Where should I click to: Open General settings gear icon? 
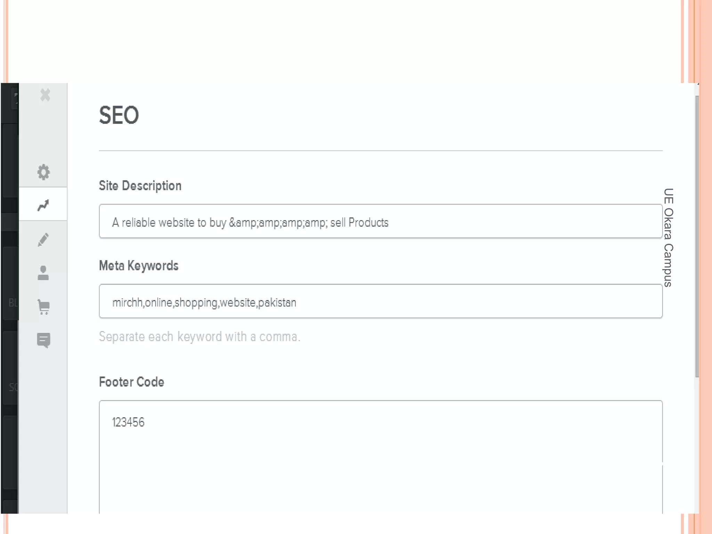pos(43,172)
